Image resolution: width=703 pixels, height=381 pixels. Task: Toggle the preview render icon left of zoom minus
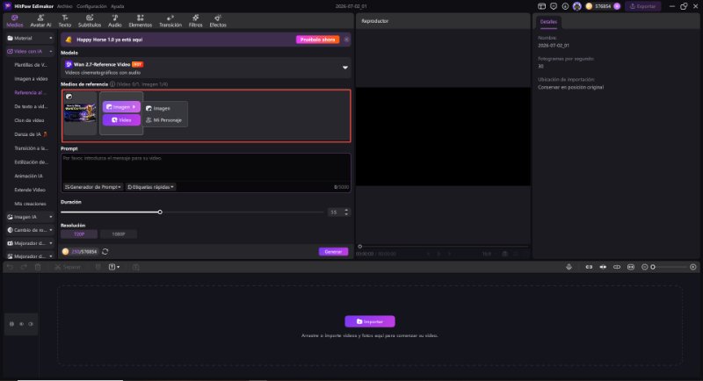(631, 267)
